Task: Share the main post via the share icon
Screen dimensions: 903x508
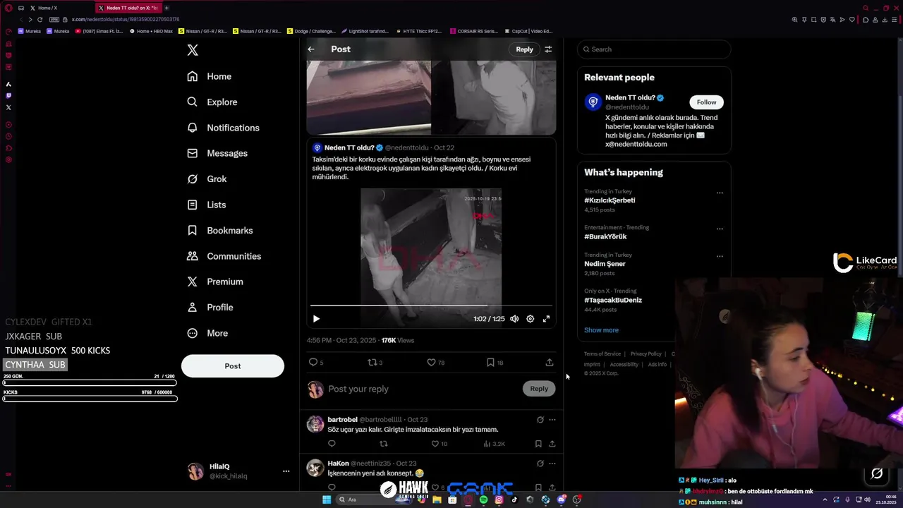Action: coord(550,363)
